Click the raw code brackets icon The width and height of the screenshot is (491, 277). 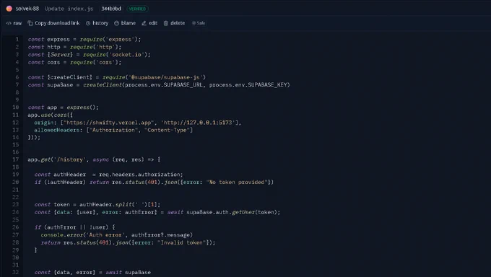point(9,23)
